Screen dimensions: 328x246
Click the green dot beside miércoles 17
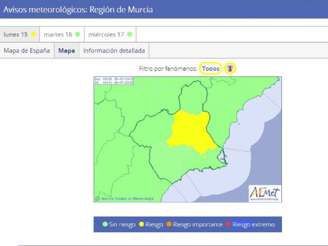coord(130,34)
